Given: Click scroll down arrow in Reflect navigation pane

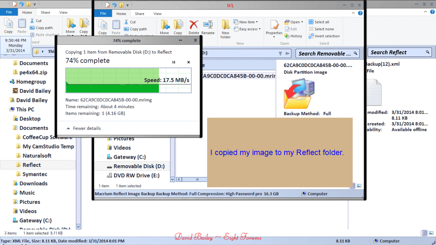Looking at the screenshot, I should click(x=78, y=227).
